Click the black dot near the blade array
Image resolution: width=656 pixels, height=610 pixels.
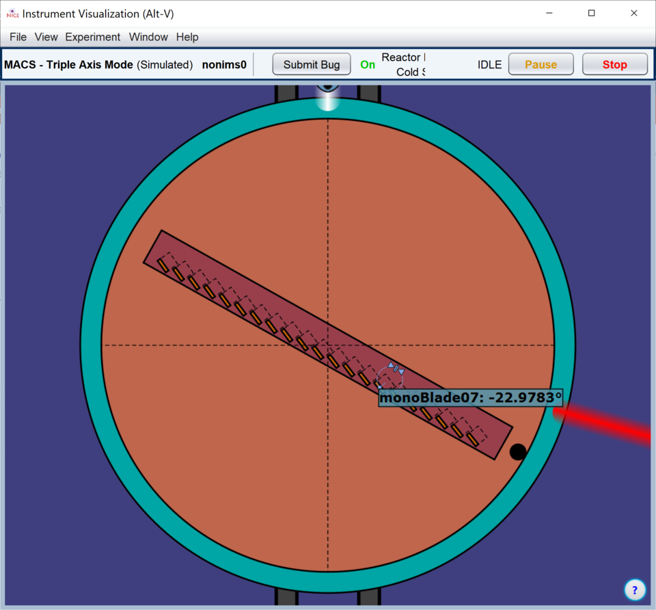click(x=518, y=451)
